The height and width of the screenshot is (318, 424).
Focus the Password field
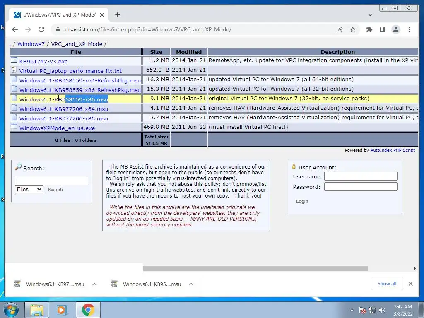(361, 187)
